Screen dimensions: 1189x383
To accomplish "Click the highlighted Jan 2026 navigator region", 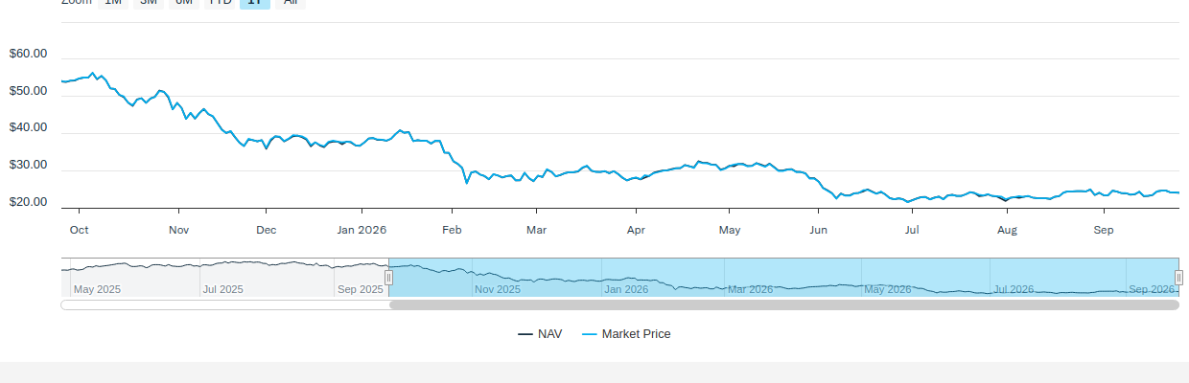I will 626,289.
